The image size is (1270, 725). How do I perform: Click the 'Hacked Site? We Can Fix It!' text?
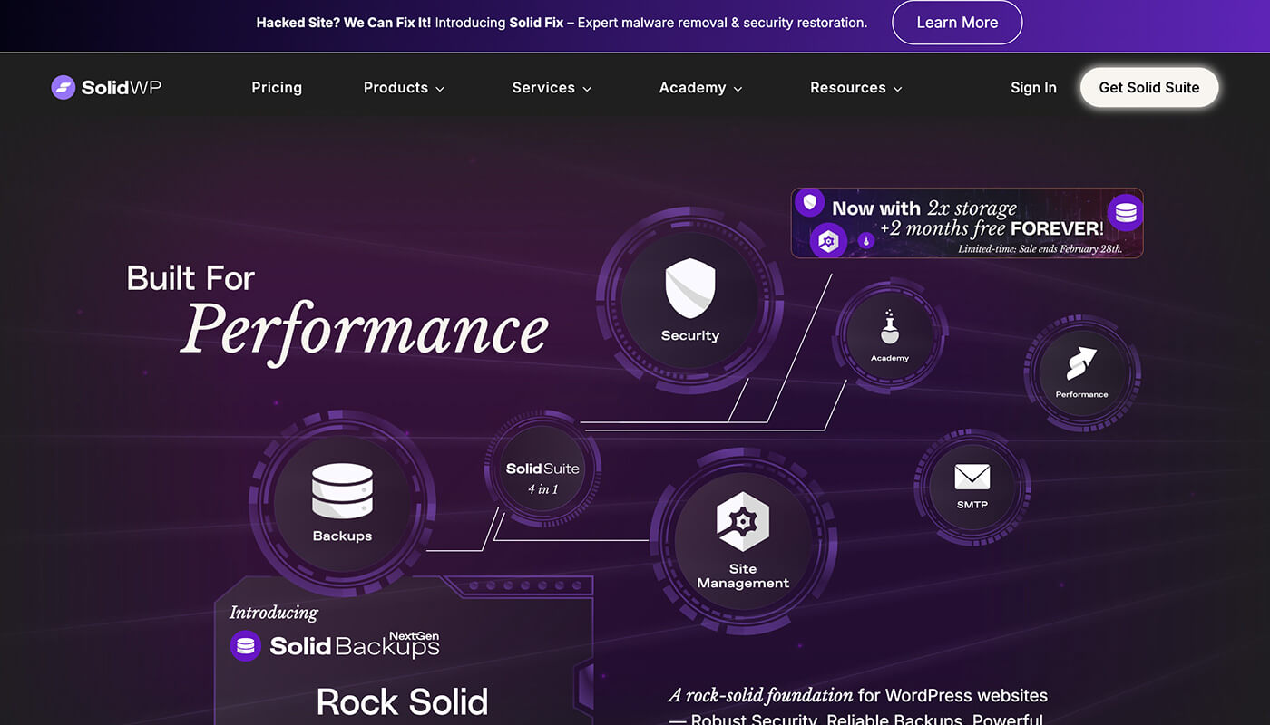344,23
